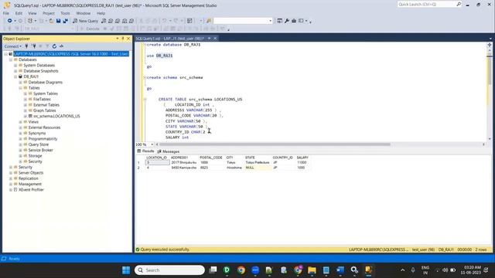Click the Refresh icon in Object Explorer toolbar
495x278 pixels.
tap(54, 46)
